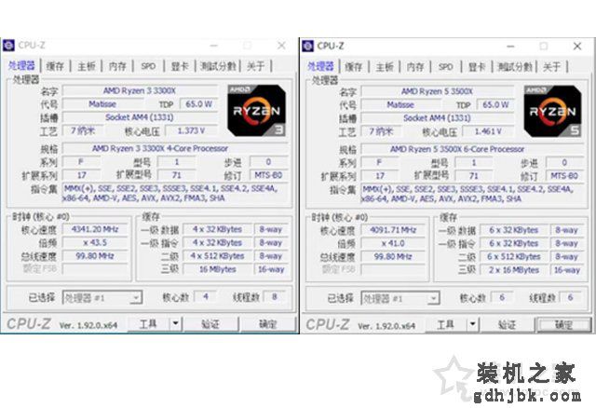
Task: Select 处理器 tab in right CPU-Z window
Action: [320, 66]
